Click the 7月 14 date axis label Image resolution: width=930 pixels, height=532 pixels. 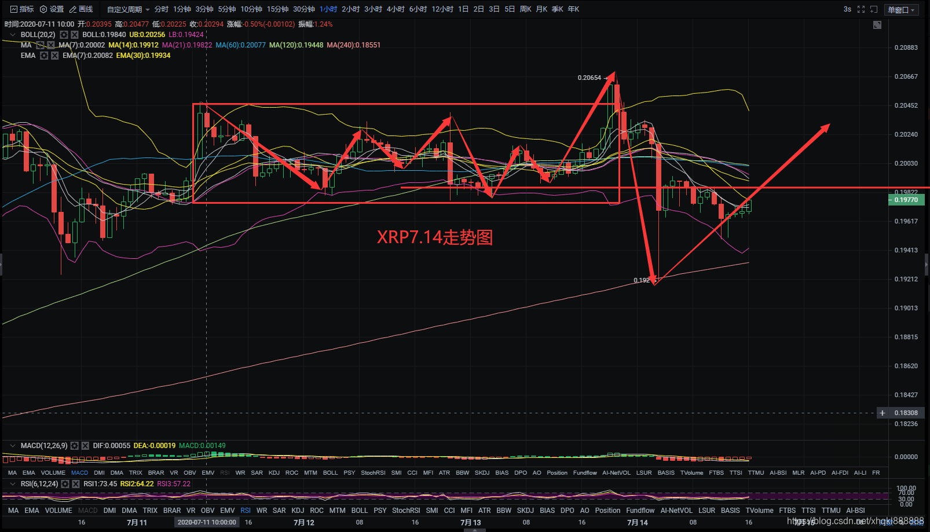637,523
